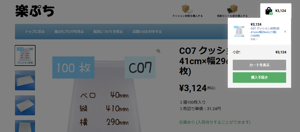The height and width of the screenshot is (132, 300).
Task: Click the １枚辺り単価：31.24円 text
Action: (200, 109)
